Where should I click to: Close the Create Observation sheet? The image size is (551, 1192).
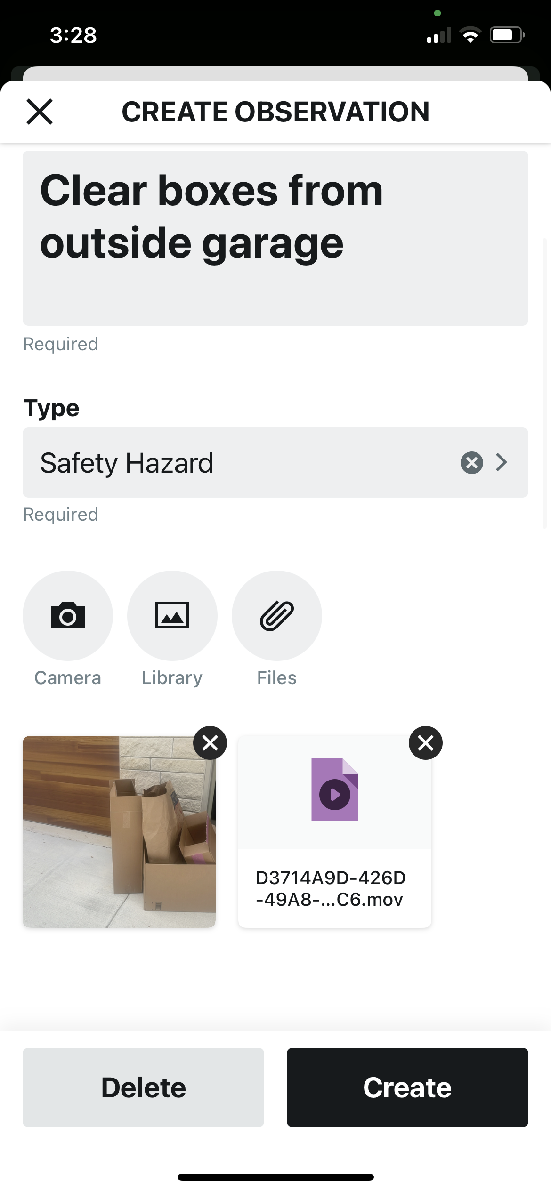(40, 112)
